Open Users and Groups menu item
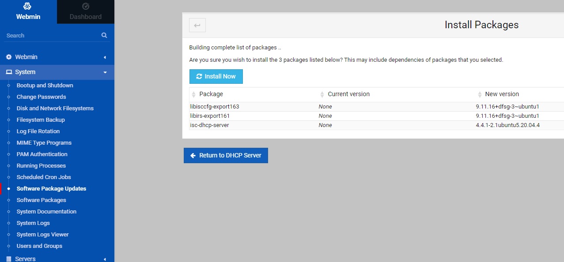 (x=39, y=246)
